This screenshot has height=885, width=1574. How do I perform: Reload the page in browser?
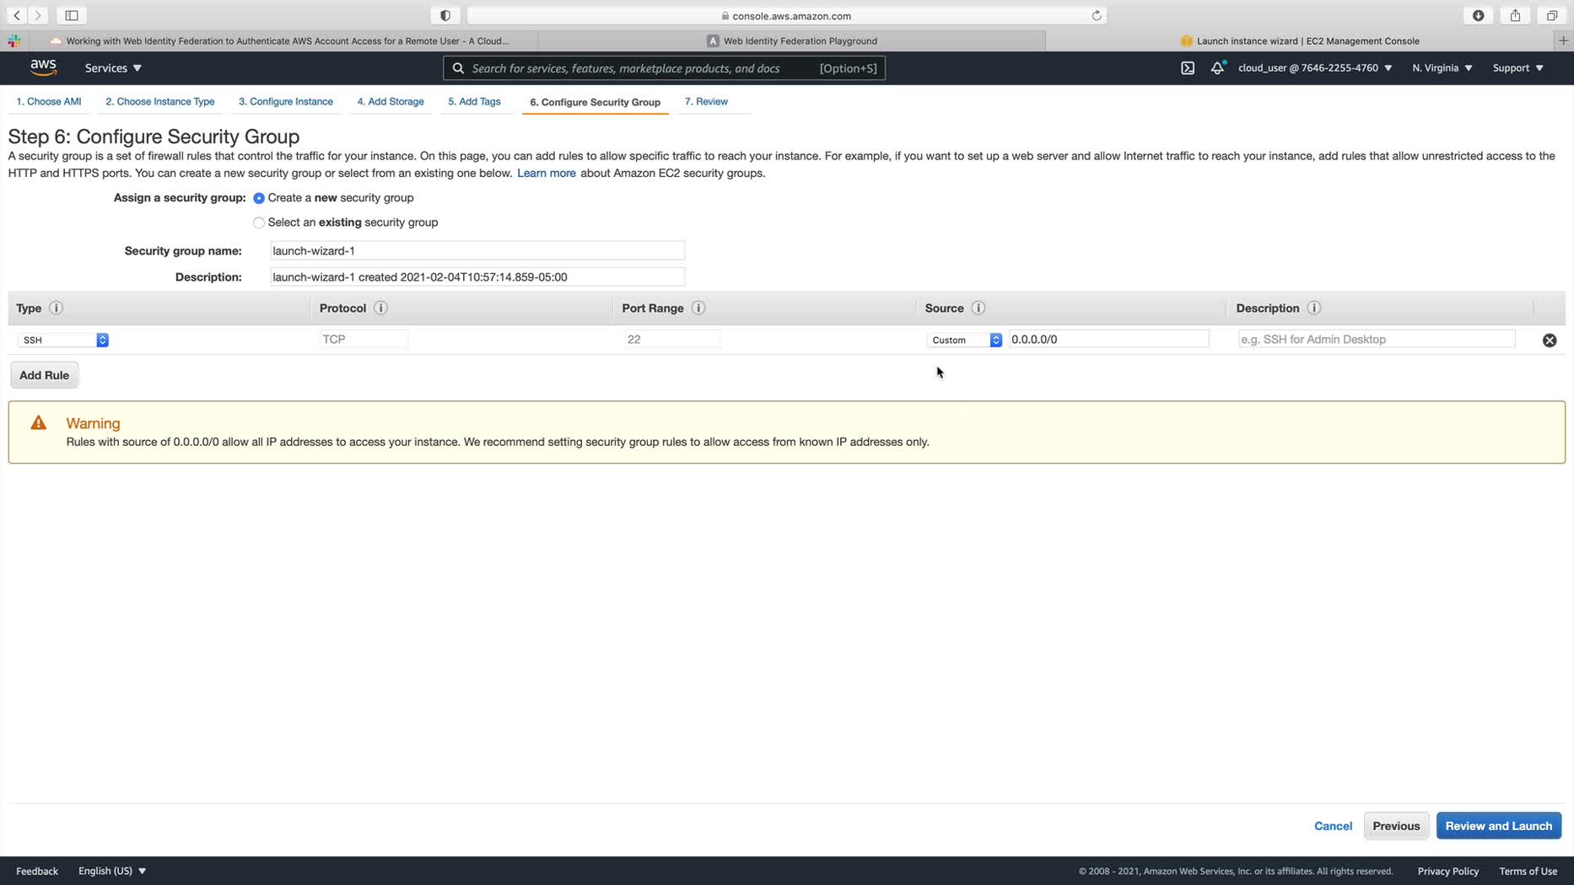coord(1097,15)
